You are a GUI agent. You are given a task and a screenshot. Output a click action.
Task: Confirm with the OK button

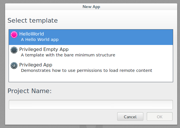[160, 117]
